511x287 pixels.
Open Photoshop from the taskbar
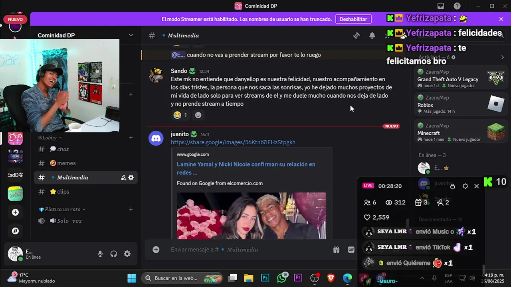point(265,278)
